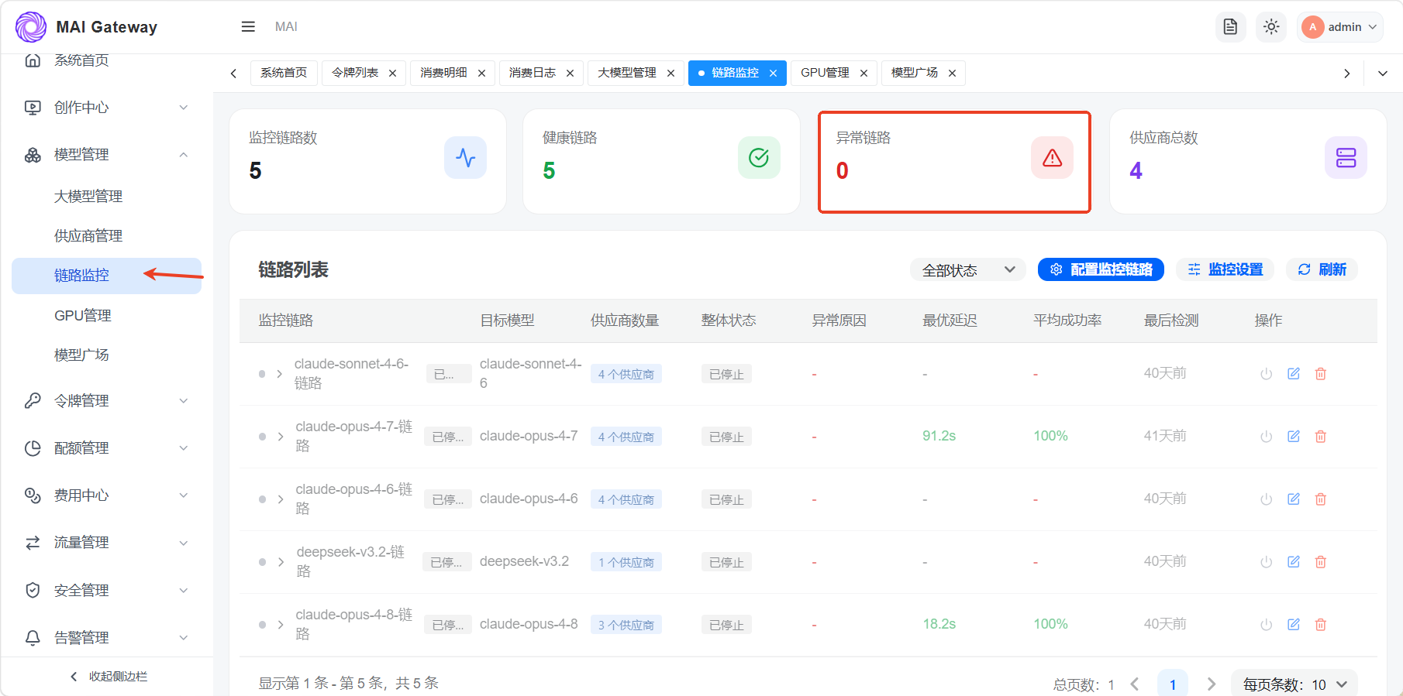The width and height of the screenshot is (1403, 696).
Task: Edit the deepseek-v3.2 chain
Action: coord(1294,562)
